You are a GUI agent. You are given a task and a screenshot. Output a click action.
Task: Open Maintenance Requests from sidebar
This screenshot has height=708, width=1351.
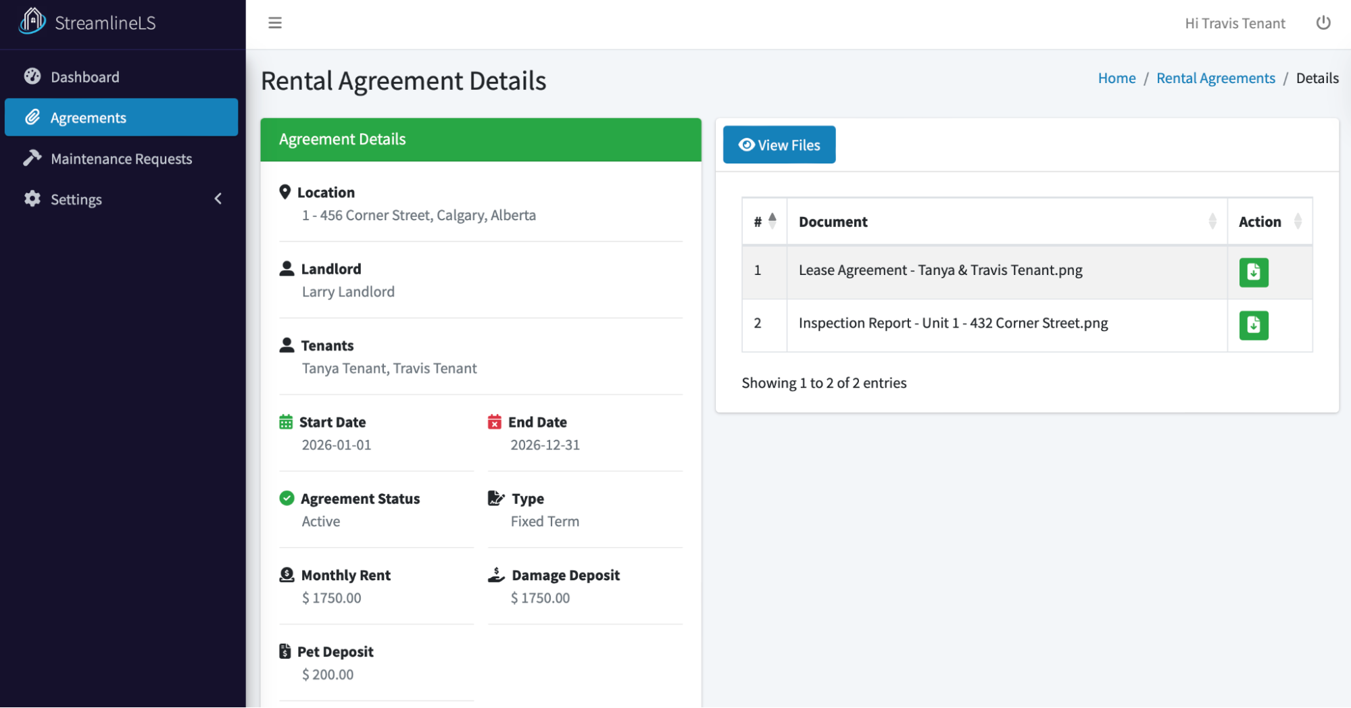(120, 158)
